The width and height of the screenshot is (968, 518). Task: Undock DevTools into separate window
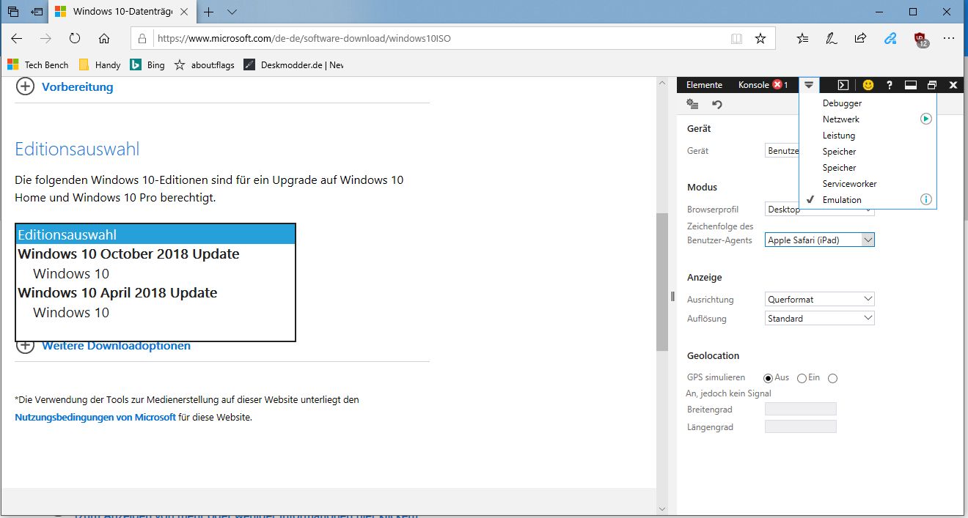[932, 85]
